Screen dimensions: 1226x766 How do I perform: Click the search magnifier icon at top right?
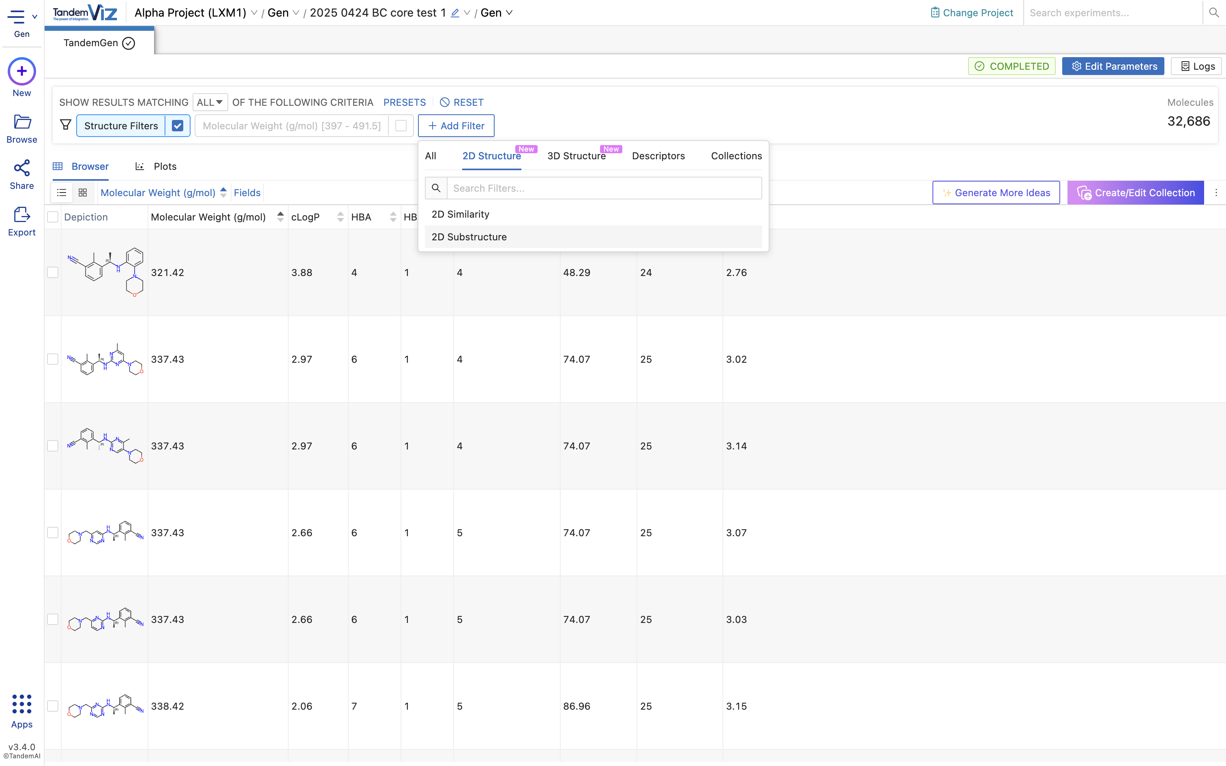point(1213,13)
